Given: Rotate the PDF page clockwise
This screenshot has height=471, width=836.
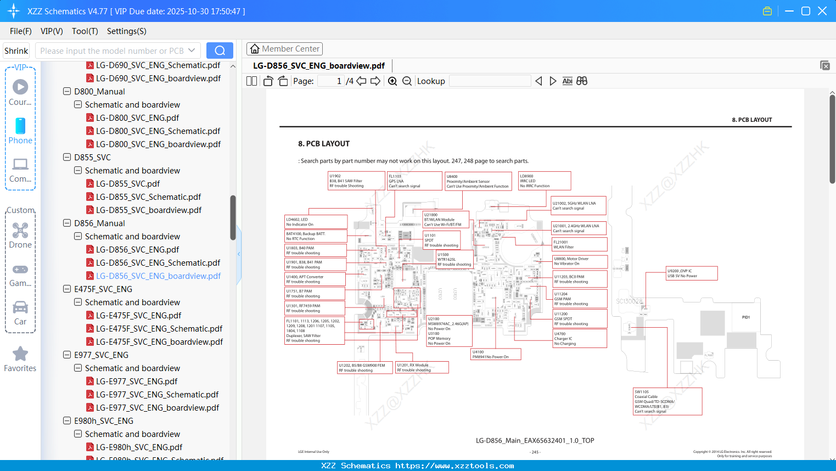Looking at the screenshot, I should pos(282,81).
